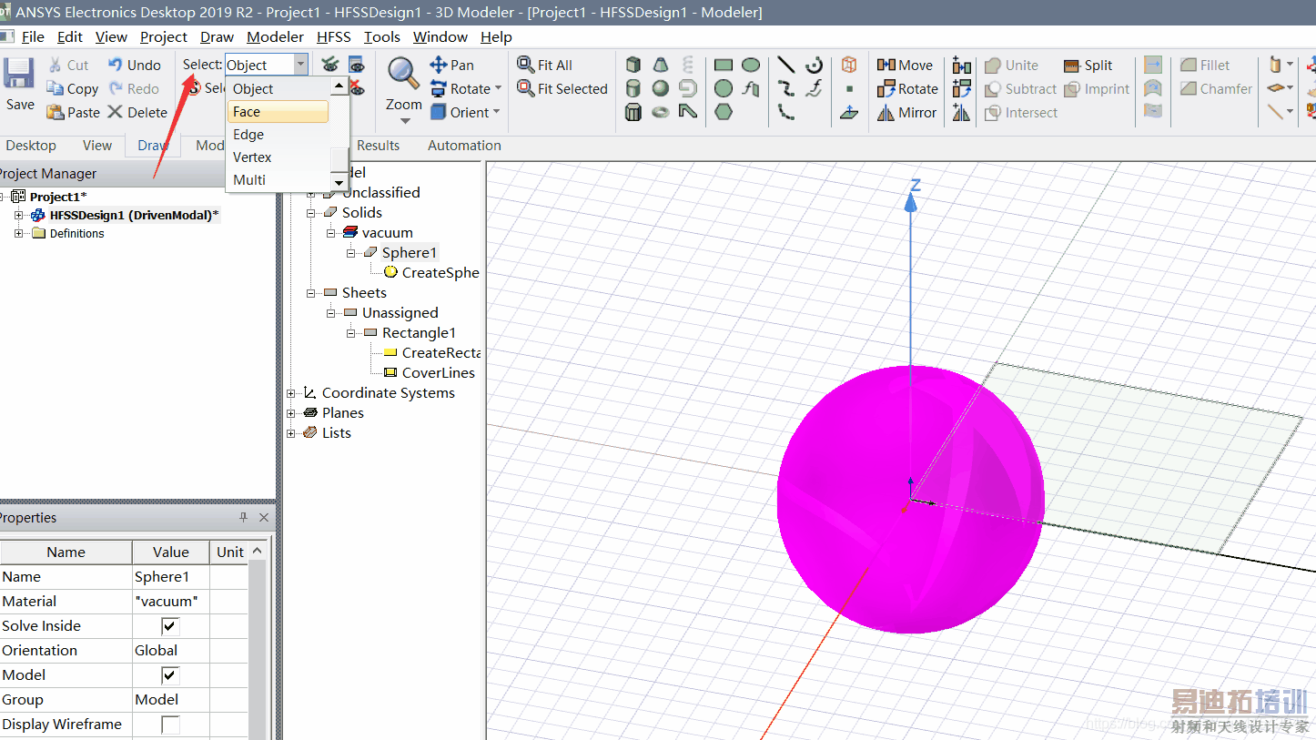
Task: Click the Undo arrow icon
Action: pos(116,65)
